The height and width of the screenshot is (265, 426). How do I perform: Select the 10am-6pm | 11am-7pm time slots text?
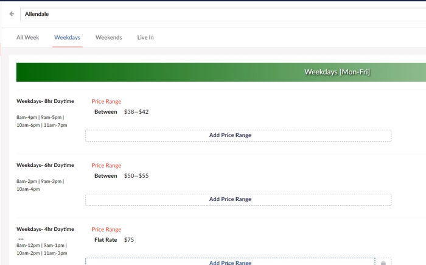(41, 125)
